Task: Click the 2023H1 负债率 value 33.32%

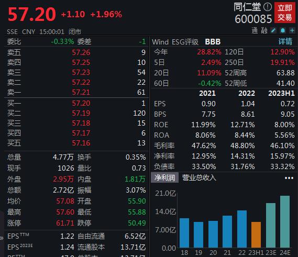Action: [x=282, y=166]
